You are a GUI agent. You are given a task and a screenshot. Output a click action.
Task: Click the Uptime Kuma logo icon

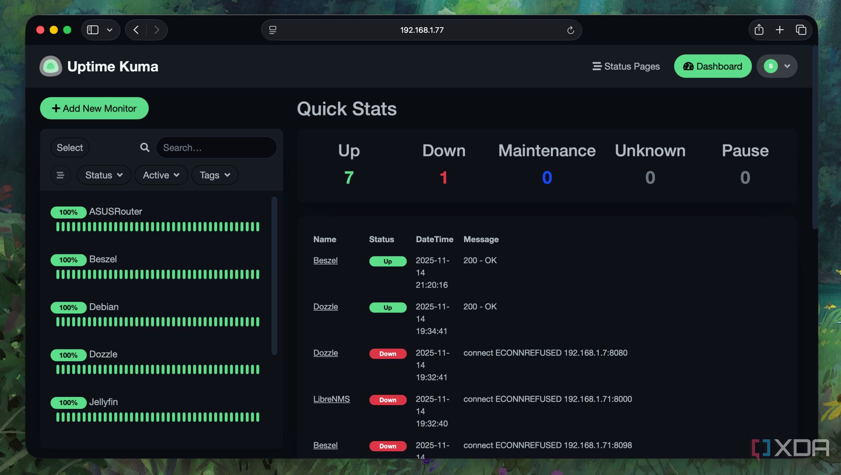click(x=51, y=66)
